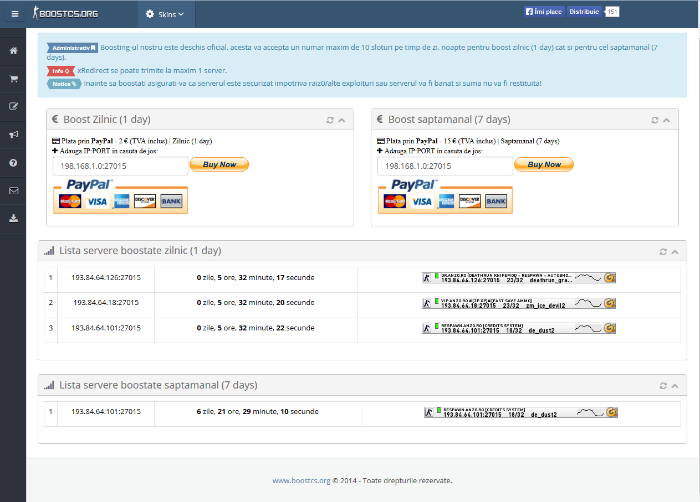Open the VIP.ANZO.RO zm_ice_devil2 server banner

point(519,303)
